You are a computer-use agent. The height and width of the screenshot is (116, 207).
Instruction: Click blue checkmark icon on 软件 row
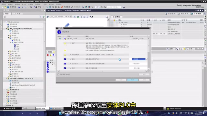pos(65,68)
